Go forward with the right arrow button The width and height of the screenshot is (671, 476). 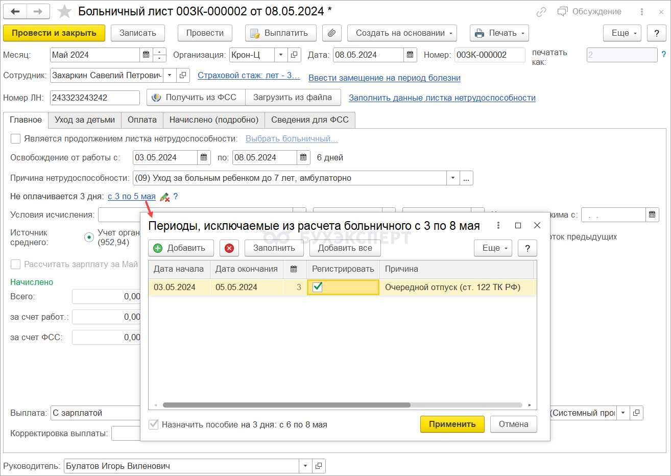click(38, 11)
